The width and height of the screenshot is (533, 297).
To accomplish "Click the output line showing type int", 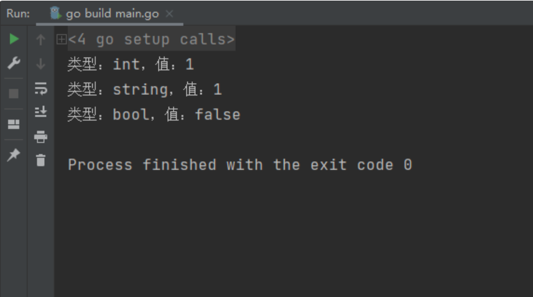I will [131, 64].
